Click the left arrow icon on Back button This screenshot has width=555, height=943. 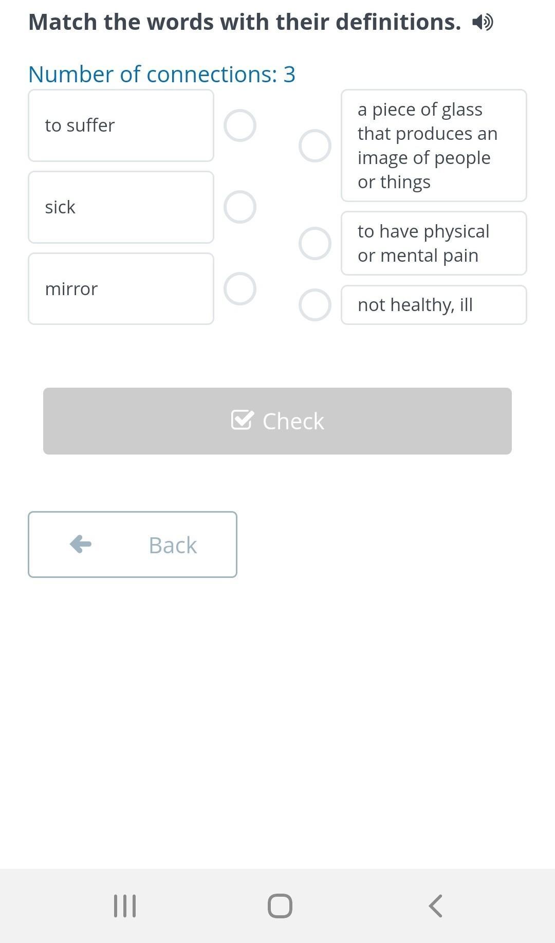tap(81, 544)
